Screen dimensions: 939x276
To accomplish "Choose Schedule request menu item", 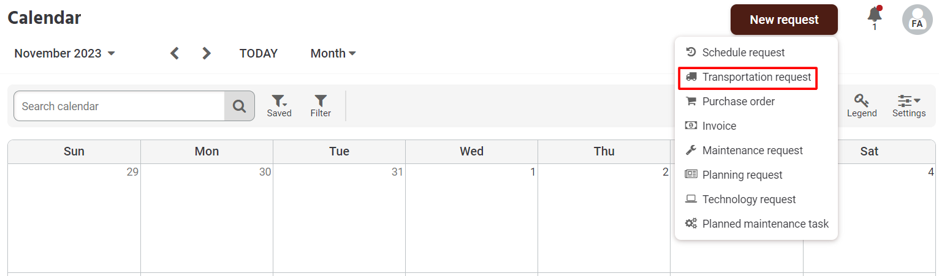I will [743, 53].
